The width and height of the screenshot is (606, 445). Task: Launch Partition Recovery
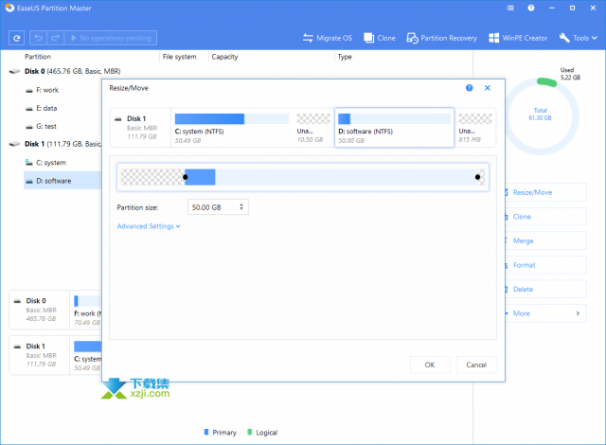click(x=442, y=38)
